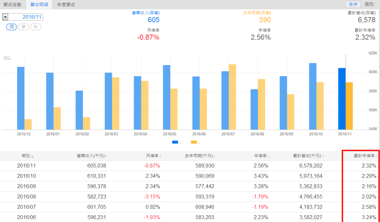Click the 2.29% cumulative growth cell
Image resolution: width=380 pixels, height=222 pixels.
(369, 176)
